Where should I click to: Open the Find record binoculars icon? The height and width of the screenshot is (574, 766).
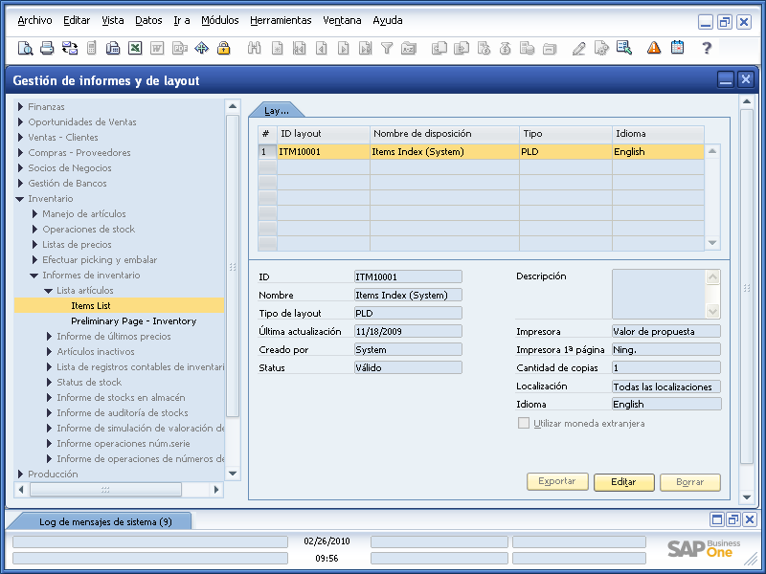tap(253, 49)
